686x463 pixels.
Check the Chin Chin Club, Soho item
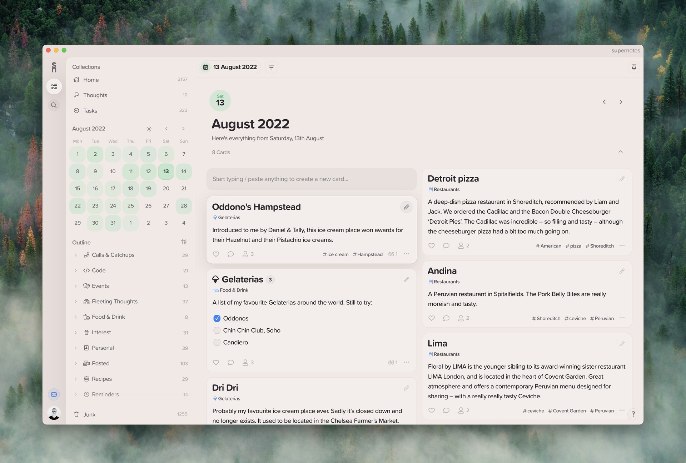tap(217, 330)
